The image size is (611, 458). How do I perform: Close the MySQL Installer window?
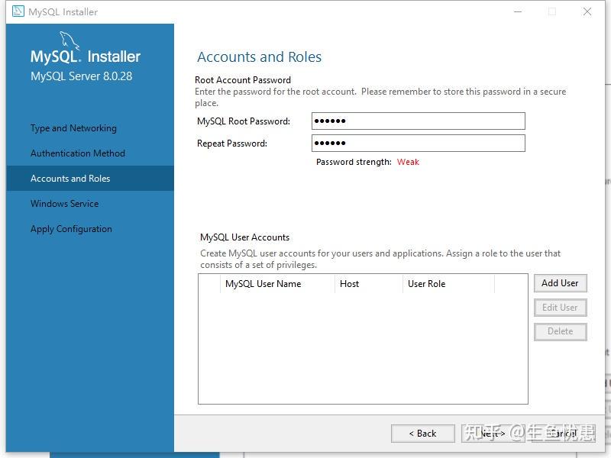[587, 11]
